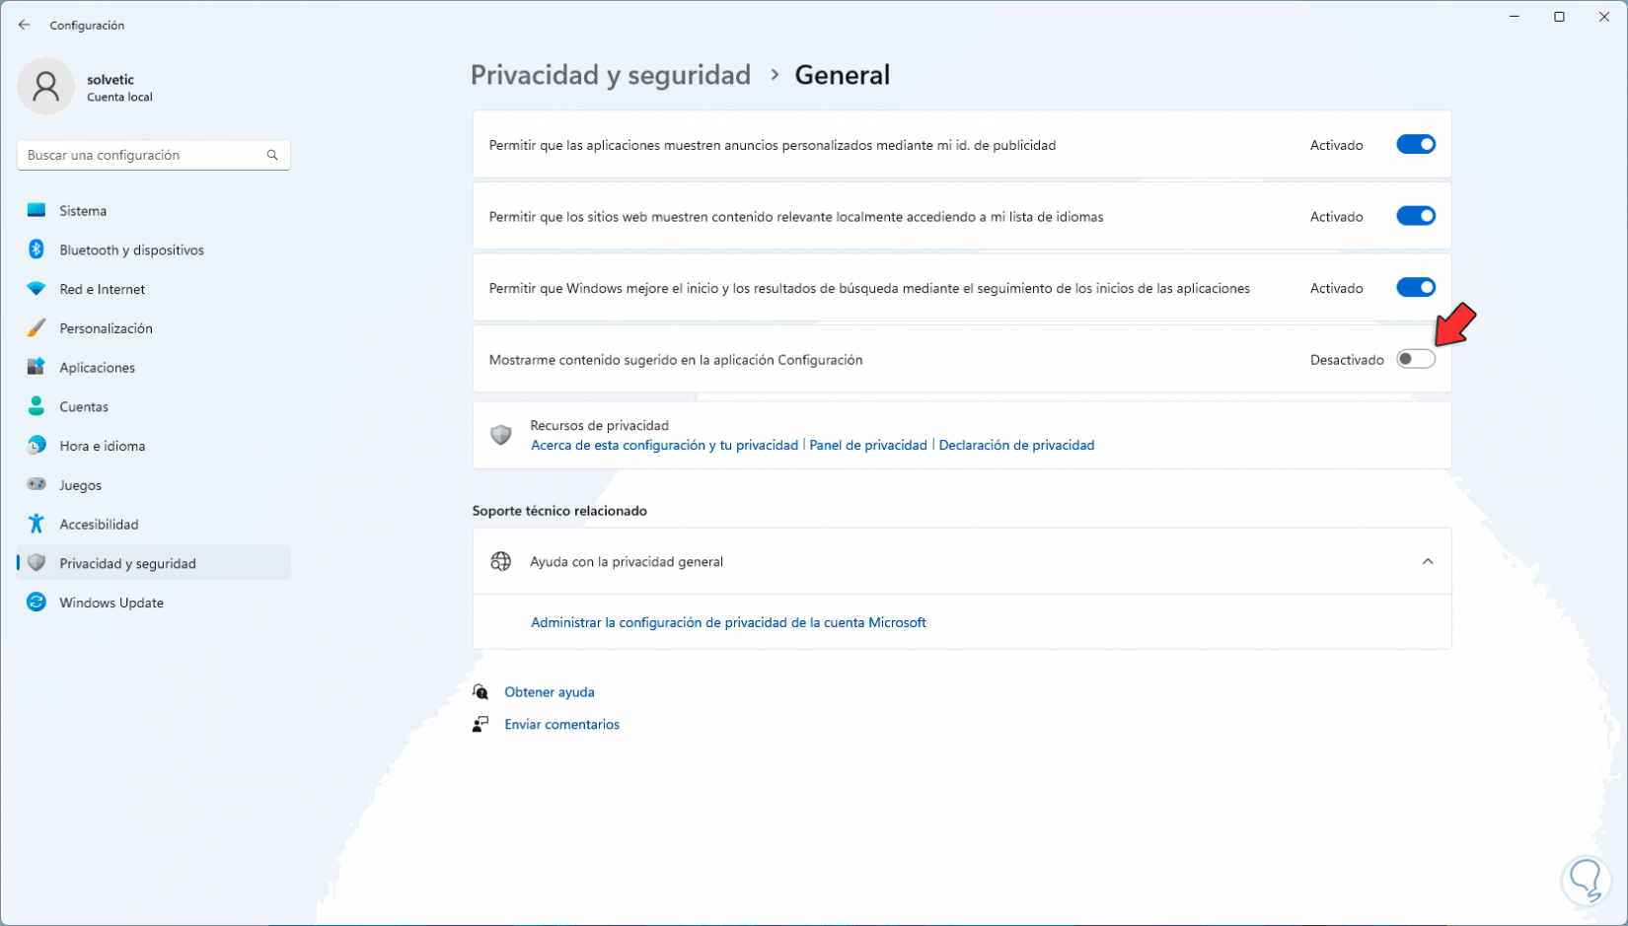Image resolution: width=1628 pixels, height=926 pixels.
Task: Toggle the app launch tracking switch
Action: point(1415,288)
